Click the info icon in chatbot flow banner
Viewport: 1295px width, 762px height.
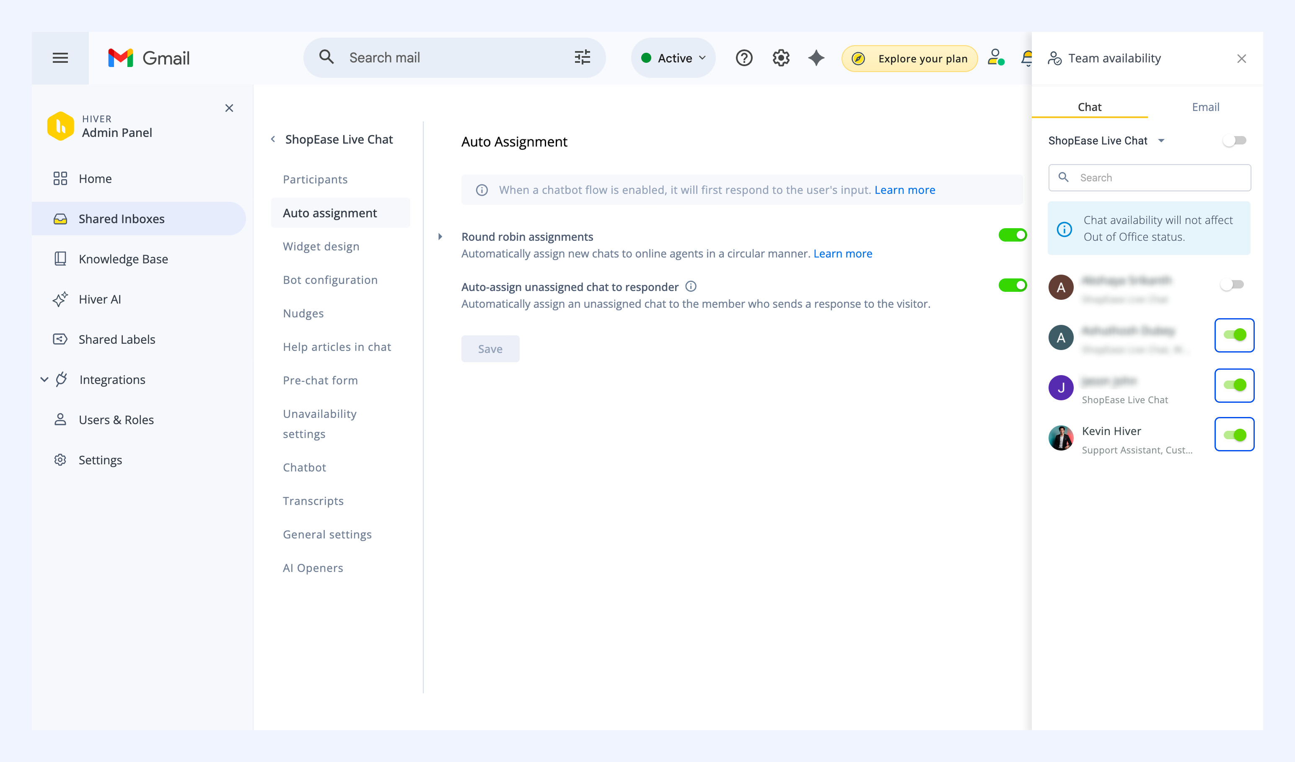[482, 190]
